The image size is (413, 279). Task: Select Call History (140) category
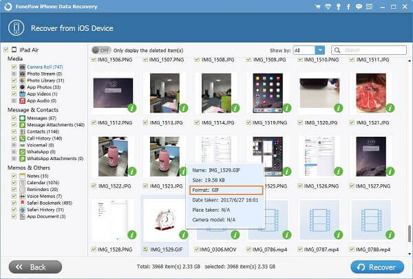pos(45,138)
